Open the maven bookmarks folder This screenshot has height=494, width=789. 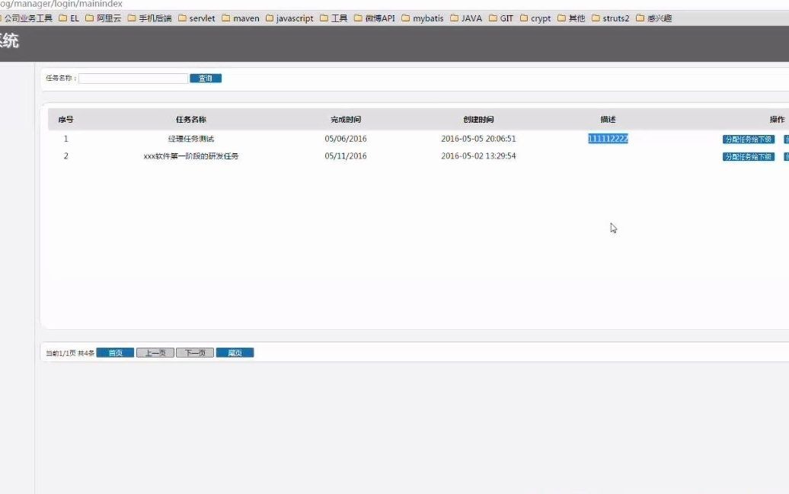[x=241, y=18]
